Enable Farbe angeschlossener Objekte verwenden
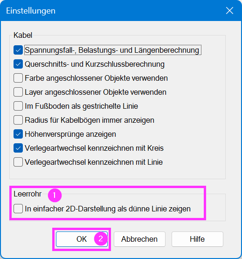 pos(18,78)
